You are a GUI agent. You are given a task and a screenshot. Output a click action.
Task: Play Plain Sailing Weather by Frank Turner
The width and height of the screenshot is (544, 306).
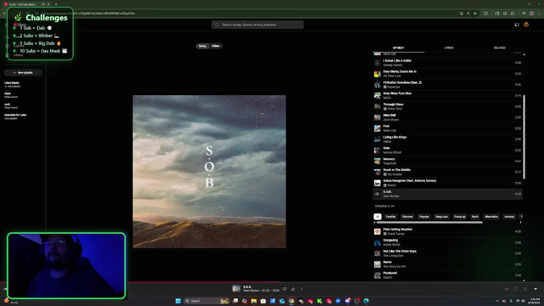448,232
